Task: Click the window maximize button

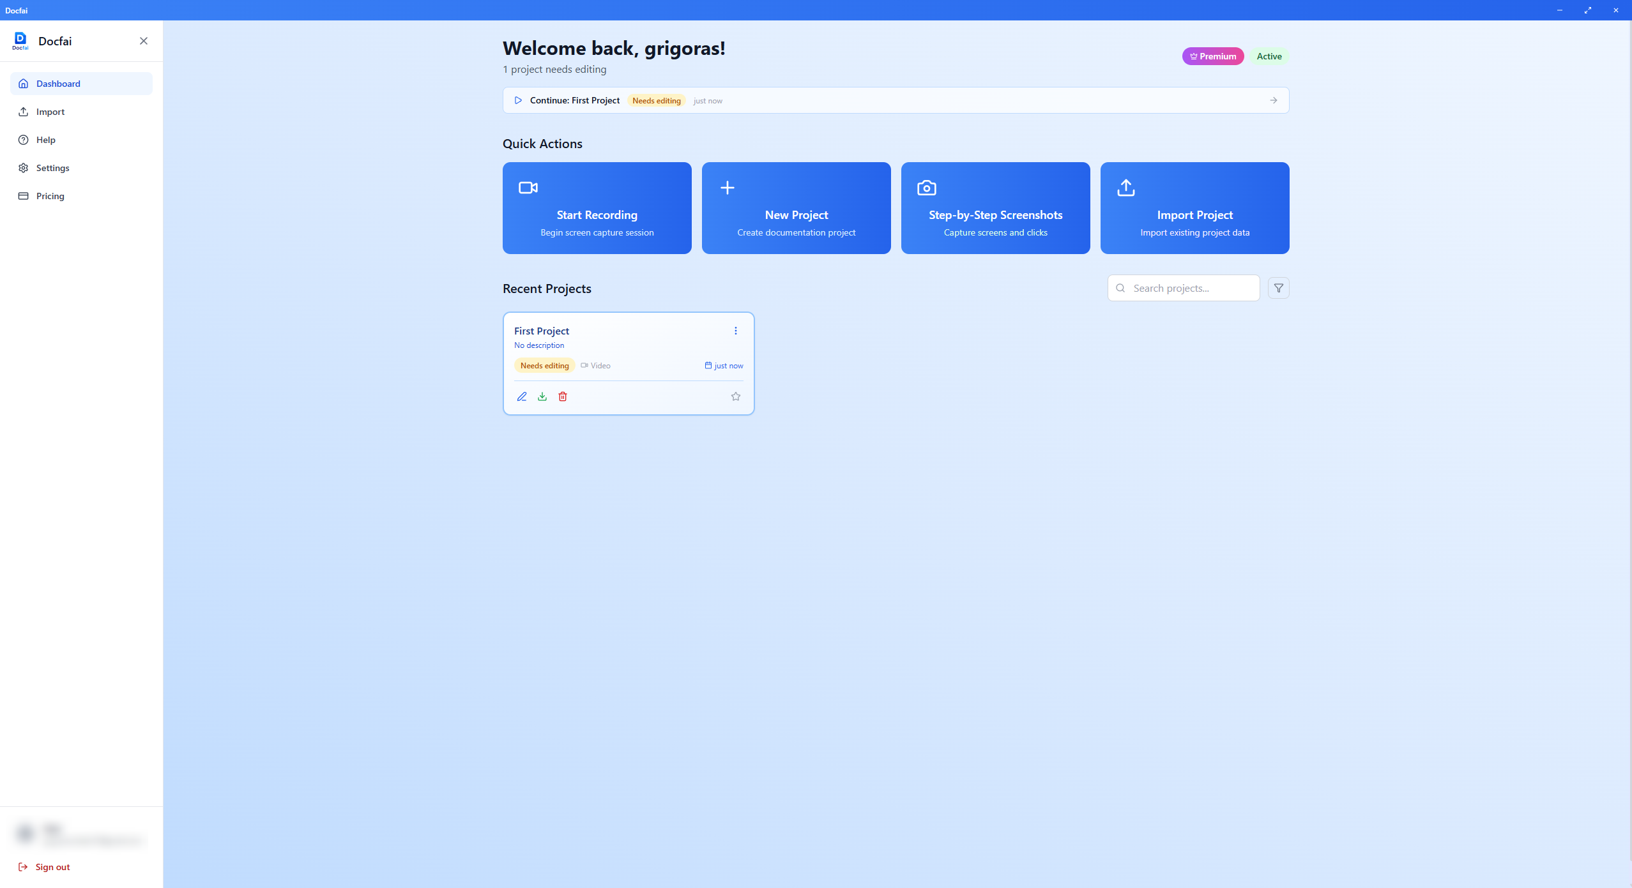Action: pyautogui.click(x=1588, y=10)
